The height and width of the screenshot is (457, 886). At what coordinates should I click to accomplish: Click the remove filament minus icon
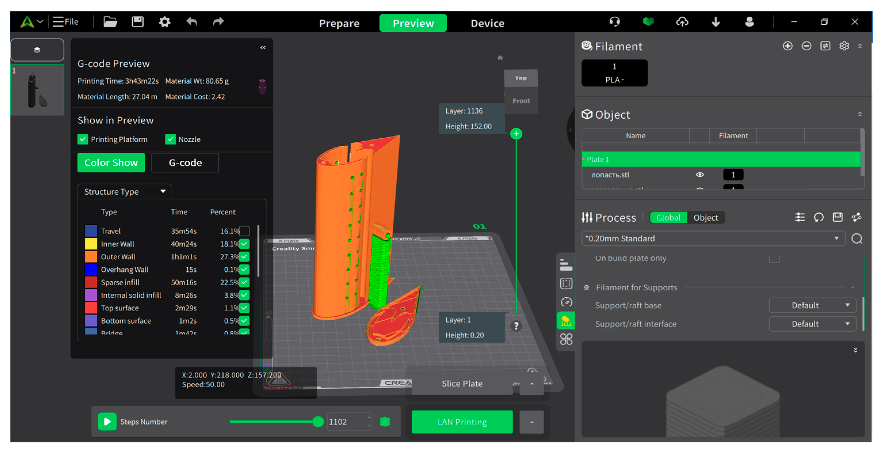[x=806, y=46]
